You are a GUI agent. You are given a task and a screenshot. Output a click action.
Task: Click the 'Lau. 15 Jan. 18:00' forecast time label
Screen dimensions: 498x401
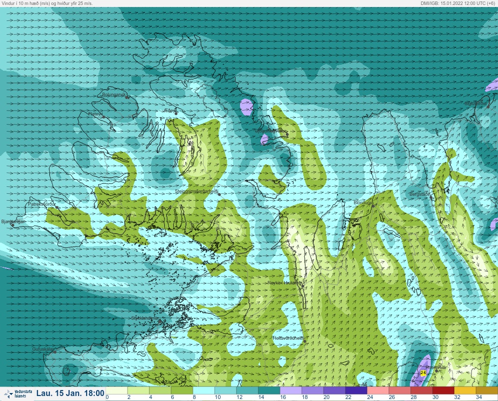point(70,393)
